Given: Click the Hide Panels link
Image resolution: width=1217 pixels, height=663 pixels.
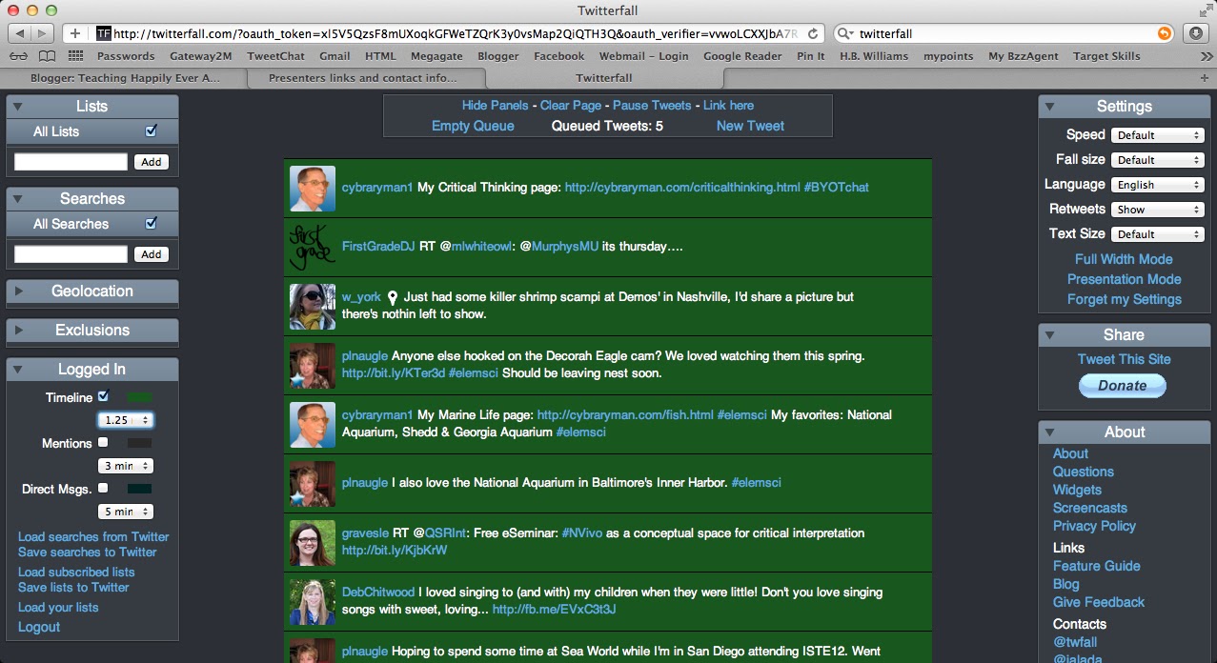Looking at the screenshot, I should tap(496, 106).
